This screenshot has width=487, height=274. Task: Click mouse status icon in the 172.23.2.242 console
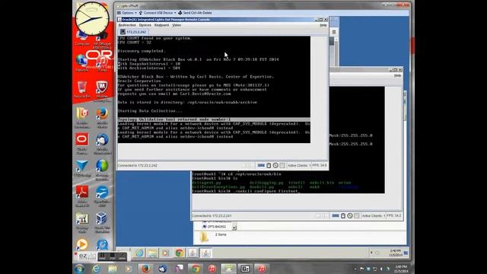click(269, 166)
